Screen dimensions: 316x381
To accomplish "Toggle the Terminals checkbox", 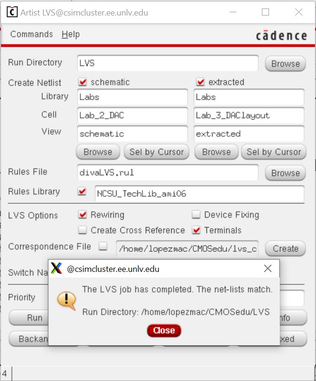I will coord(196,230).
